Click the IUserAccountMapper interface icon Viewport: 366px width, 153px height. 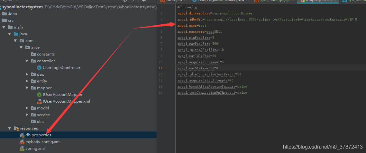point(39,95)
